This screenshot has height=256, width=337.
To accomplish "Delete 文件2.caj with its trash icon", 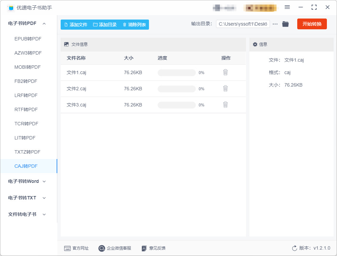I will (x=225, y=89).
